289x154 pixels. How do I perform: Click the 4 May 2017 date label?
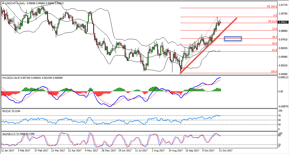pos(90,151)
